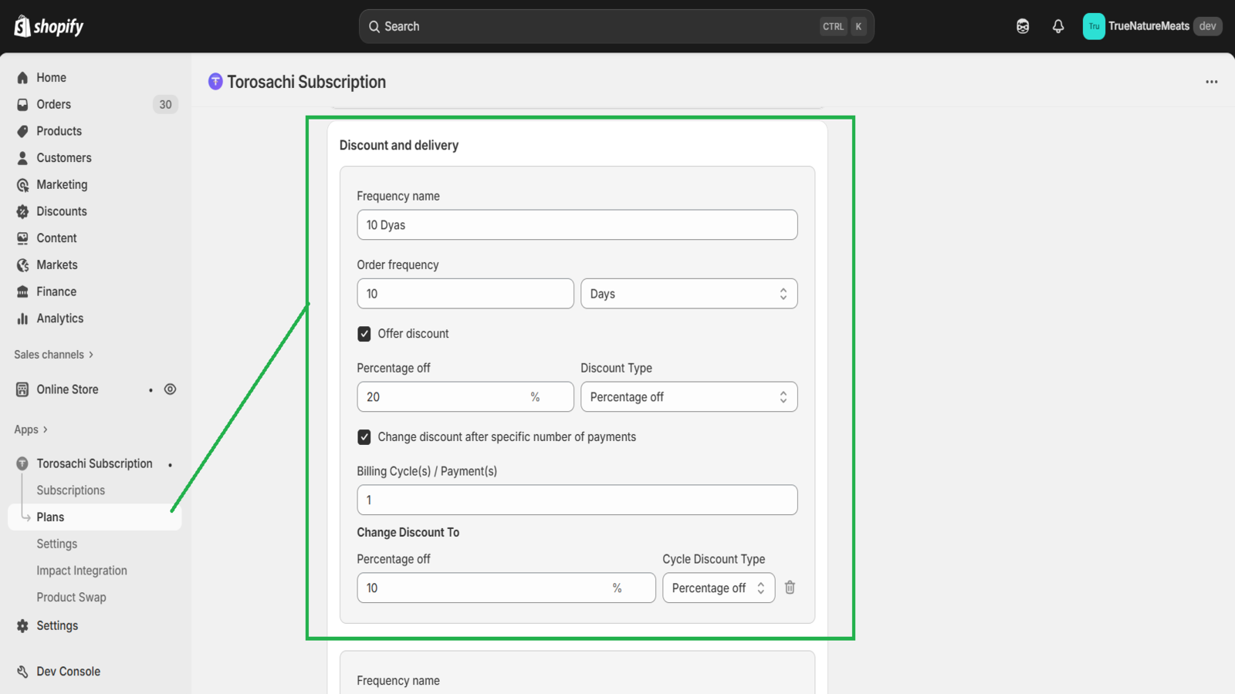Click the Marketing target icon in the sidebar
The image size is (1235, 694).
pyautogui.click(x=22, y=185)
